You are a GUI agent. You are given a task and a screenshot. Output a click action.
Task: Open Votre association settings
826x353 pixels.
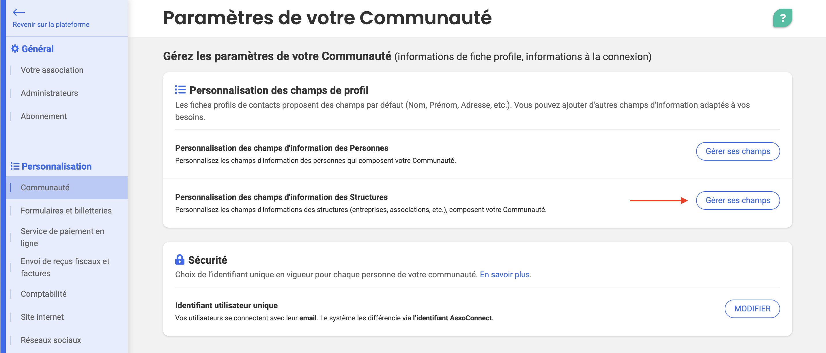click(x=52, y=70)
